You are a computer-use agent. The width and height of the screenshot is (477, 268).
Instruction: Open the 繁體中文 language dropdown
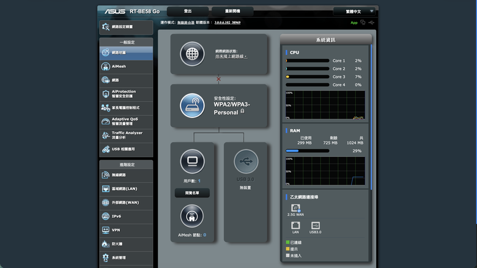pos(355,12)
